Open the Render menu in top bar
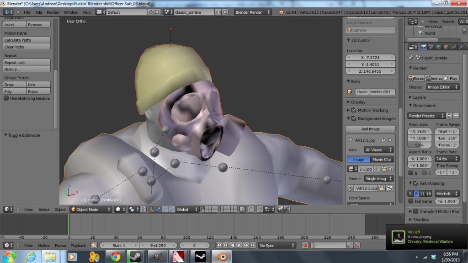 (53, 12)
